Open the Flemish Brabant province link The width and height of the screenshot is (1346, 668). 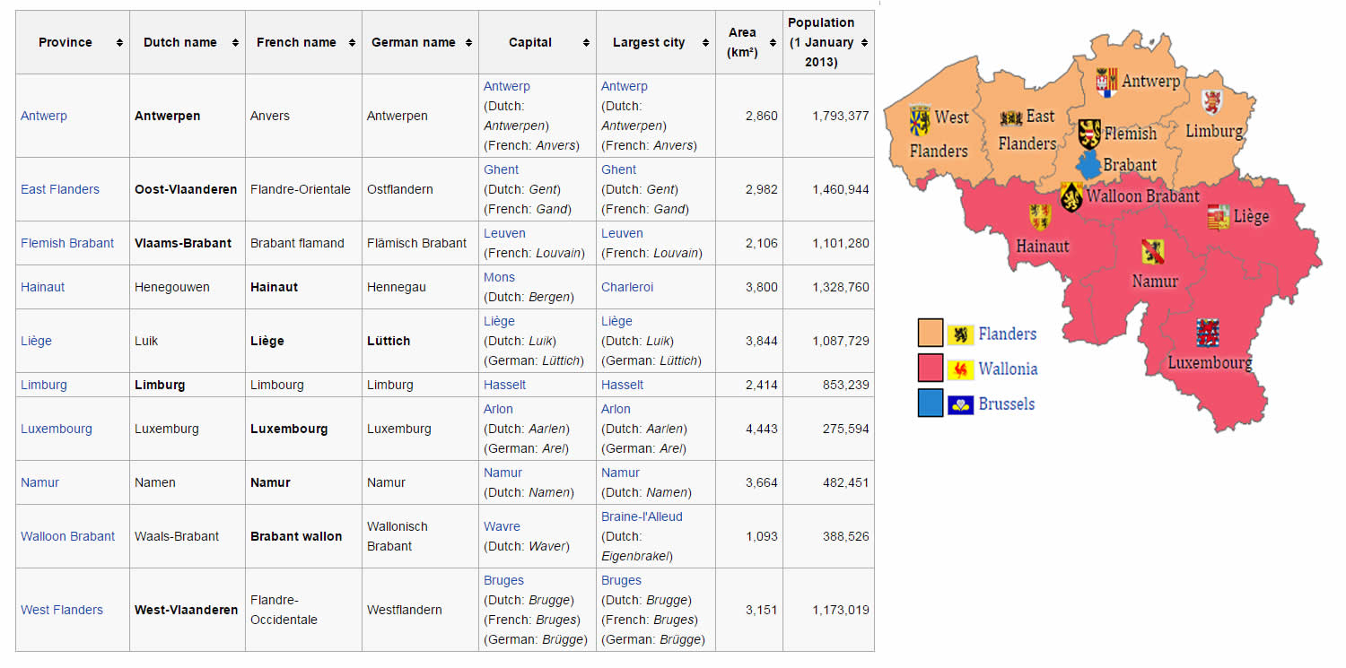pyautogui.click(x=67, y=243)
